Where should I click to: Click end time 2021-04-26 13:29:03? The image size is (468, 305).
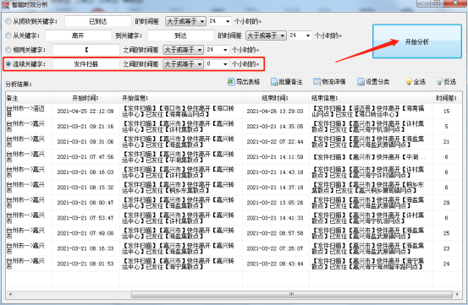(275, 111)
